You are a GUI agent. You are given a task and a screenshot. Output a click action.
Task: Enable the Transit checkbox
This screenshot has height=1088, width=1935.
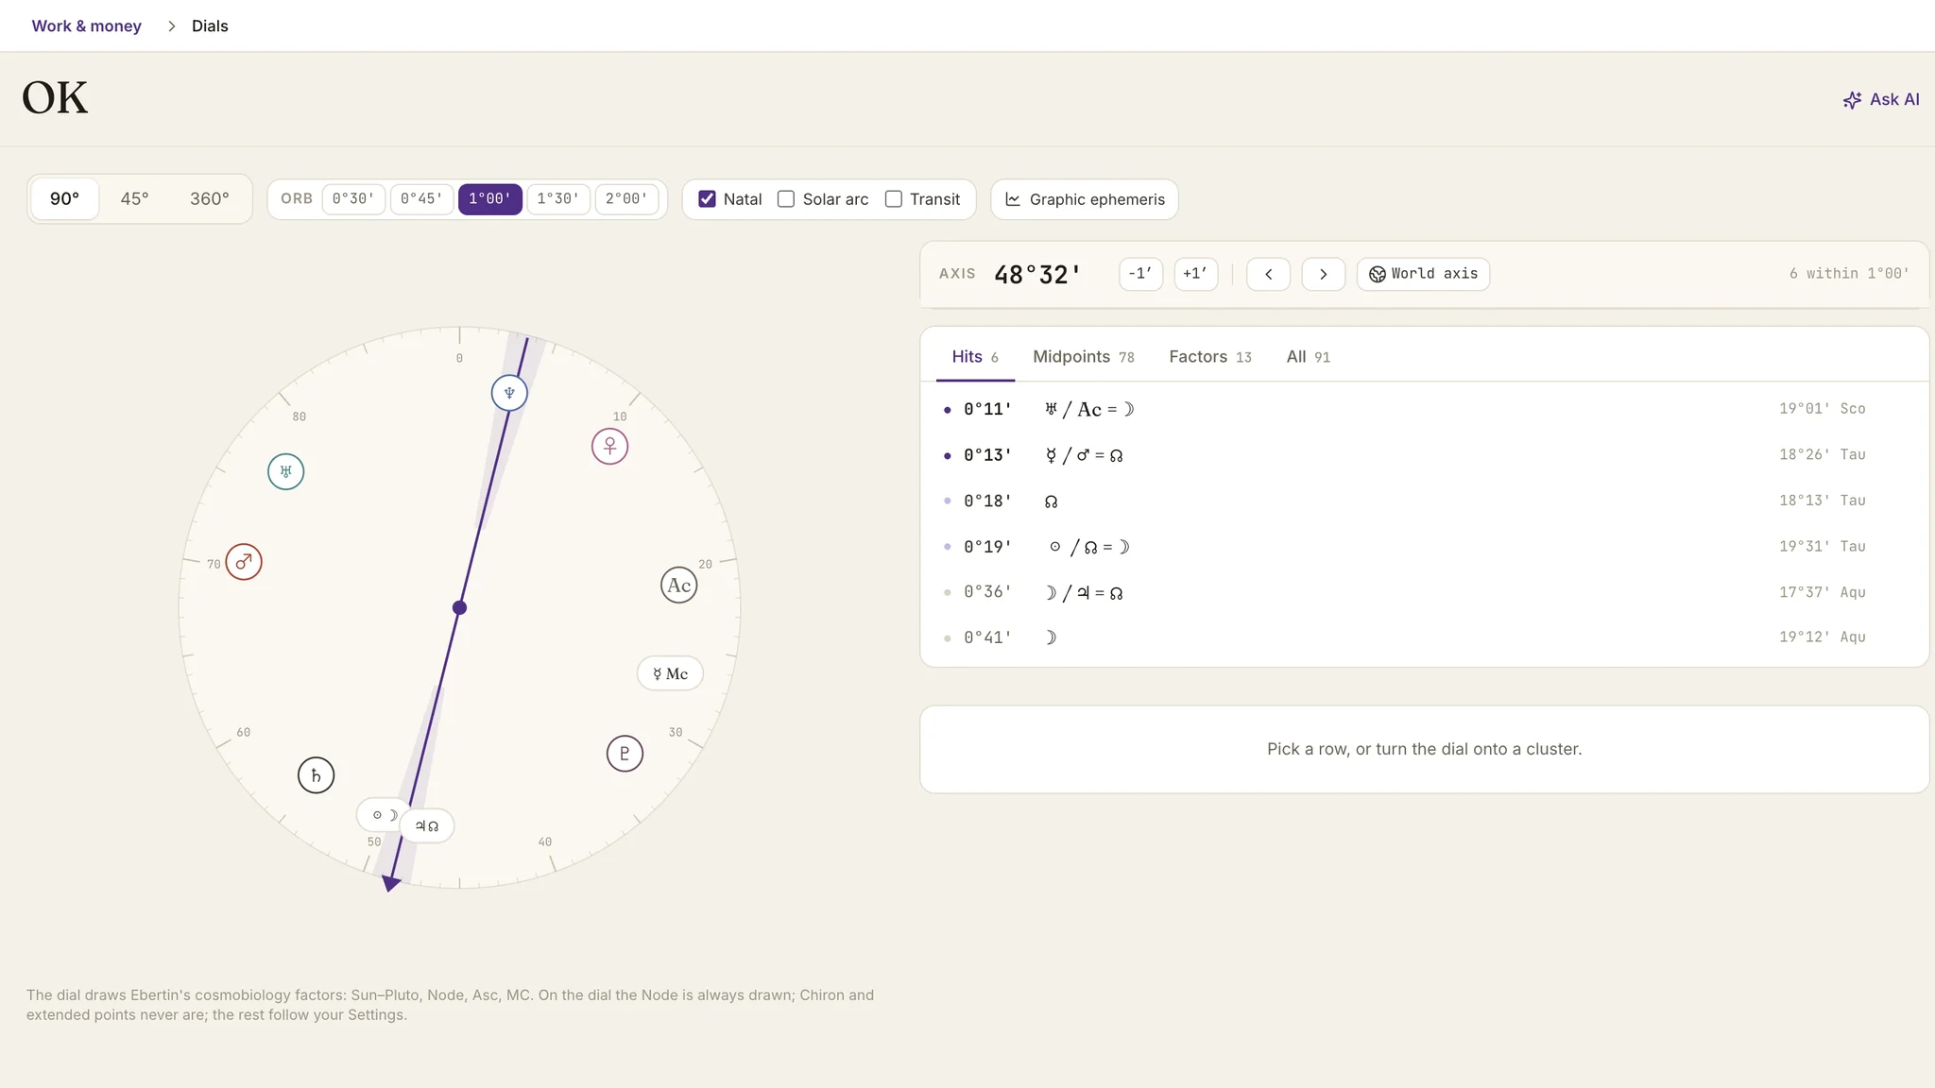pyautogui.click(x=894, y=199)
